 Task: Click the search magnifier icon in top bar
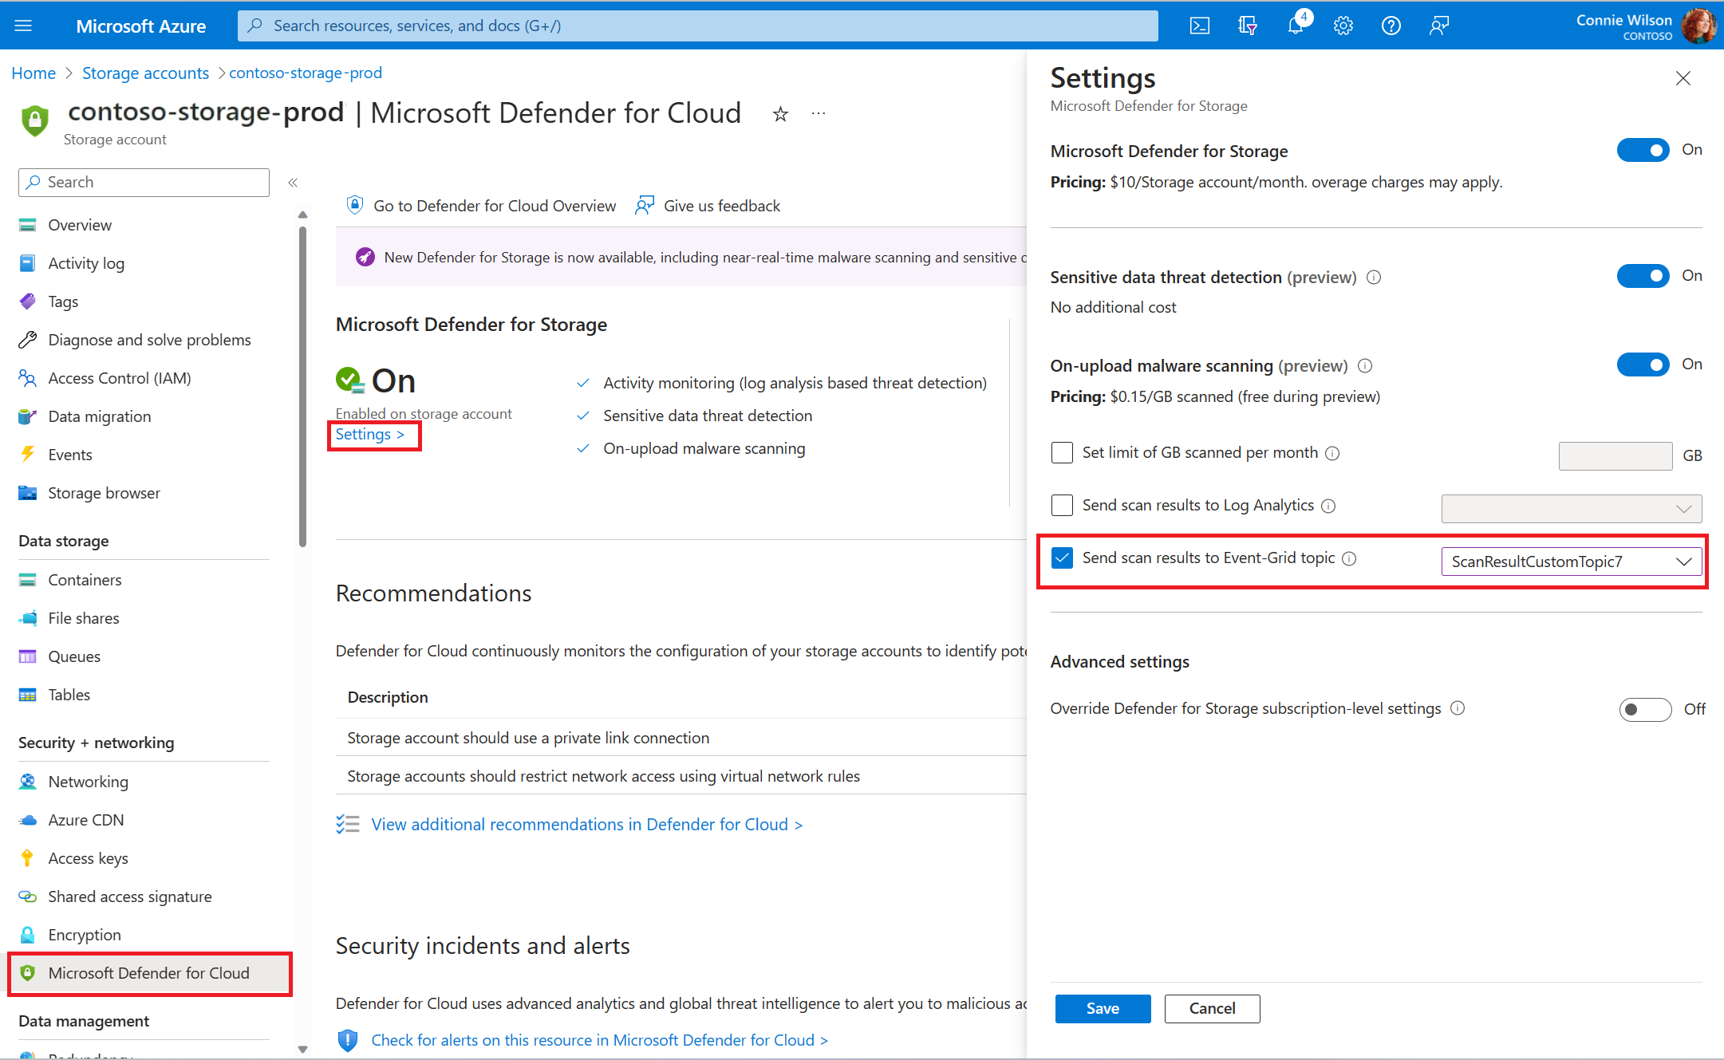click(255, 26)
